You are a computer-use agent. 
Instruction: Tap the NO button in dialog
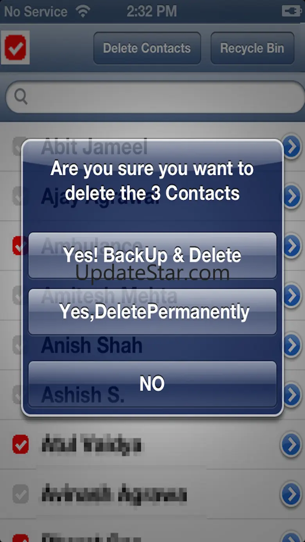tap(152, 384)
